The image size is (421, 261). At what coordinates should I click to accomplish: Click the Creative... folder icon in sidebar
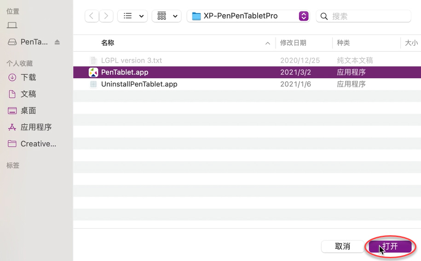(x=12, y=144)
